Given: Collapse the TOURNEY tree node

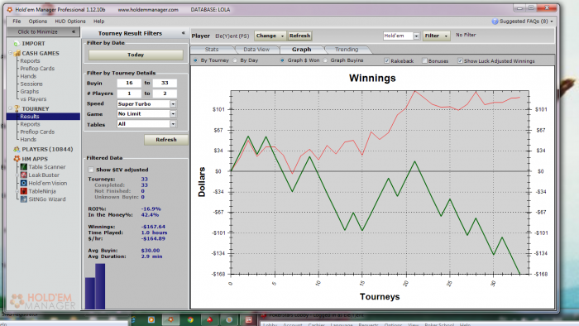Looking at the screenshot, I should pos(10,108).
